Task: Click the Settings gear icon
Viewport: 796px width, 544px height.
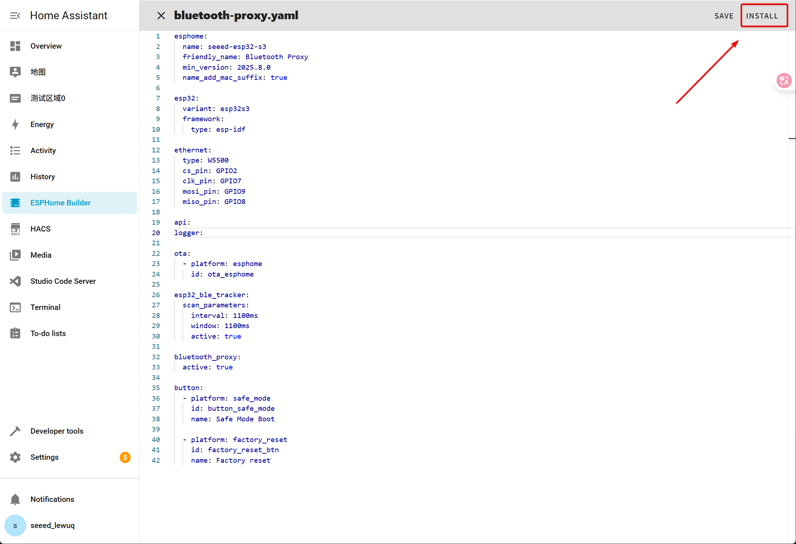Action: point(15,457)
